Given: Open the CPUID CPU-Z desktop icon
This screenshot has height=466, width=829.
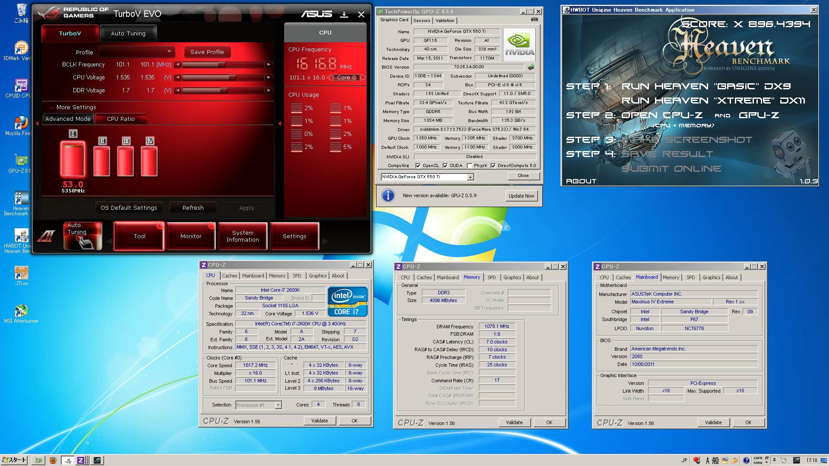Looking at the screenshot, I should pyautogui.click(x=21, y=88).
